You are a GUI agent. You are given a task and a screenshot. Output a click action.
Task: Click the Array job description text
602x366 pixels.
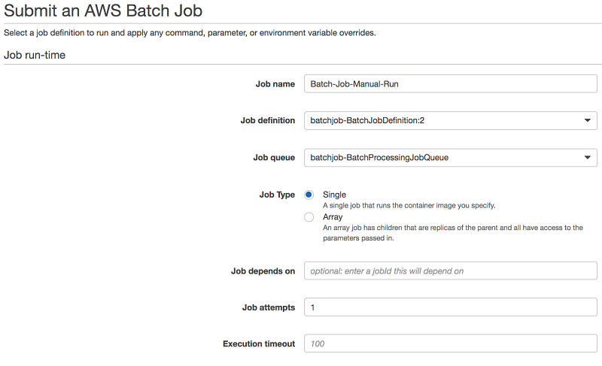coord(452,233)
